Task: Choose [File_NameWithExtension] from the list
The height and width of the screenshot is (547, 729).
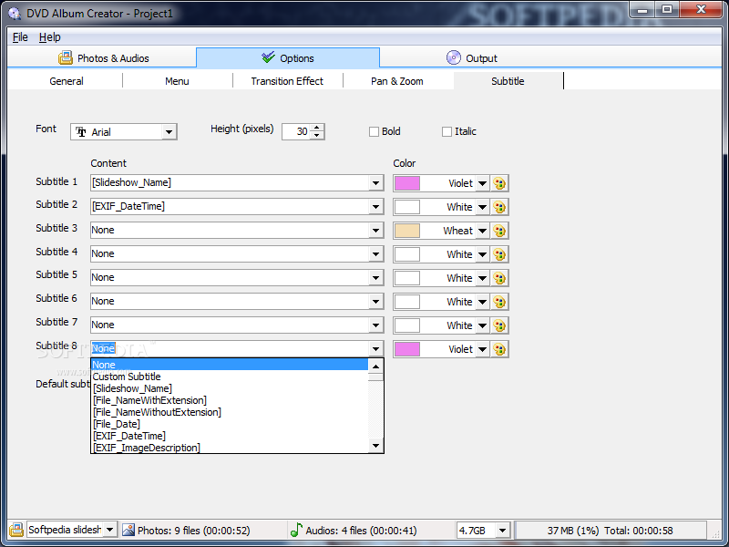Action: (230, 400)
